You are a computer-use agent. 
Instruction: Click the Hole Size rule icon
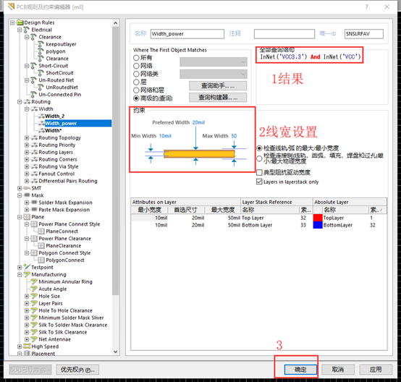pyautogui.click(x=34, y=296)
